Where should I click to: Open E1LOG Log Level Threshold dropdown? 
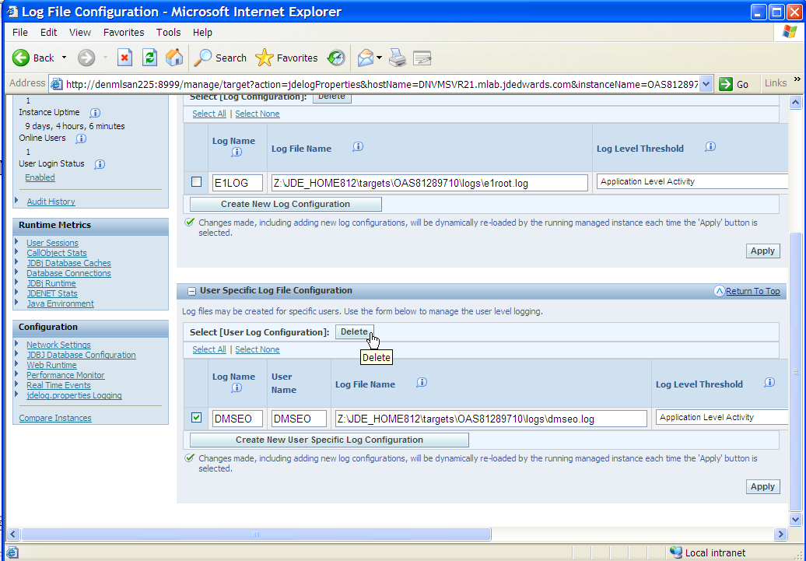tap(692, 181)
